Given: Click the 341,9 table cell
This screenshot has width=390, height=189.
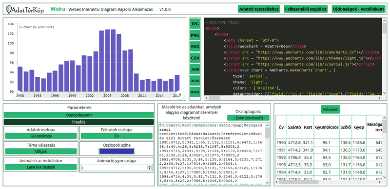Looking at the screenshot, I should [x=308, y=150].
